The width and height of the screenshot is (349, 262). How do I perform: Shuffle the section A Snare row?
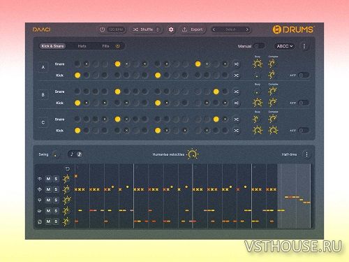tap(236, 64)
